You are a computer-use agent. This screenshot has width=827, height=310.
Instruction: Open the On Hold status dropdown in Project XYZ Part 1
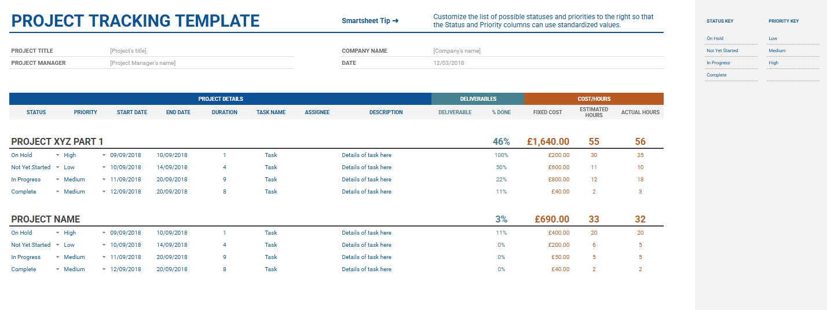[57, 155]
